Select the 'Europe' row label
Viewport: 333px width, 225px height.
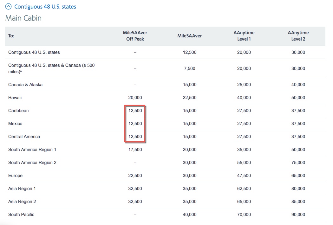tap(15, 176)
